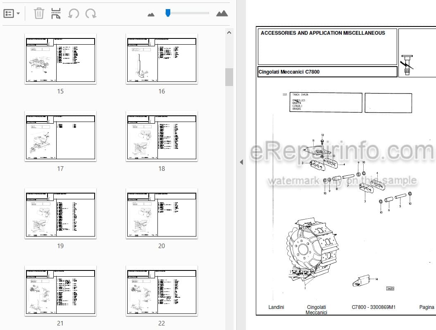Select page 16 thumbnail
Viewport: 436px width, 330px height.
162,59
